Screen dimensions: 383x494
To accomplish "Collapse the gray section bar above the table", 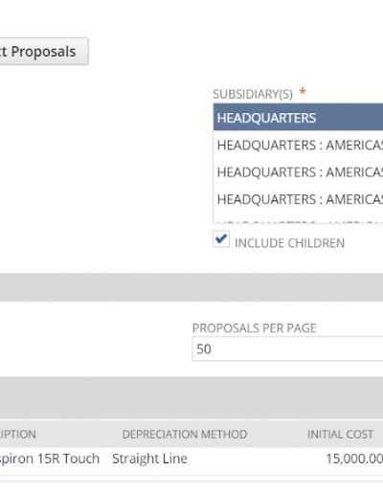I will coord(191,398).
